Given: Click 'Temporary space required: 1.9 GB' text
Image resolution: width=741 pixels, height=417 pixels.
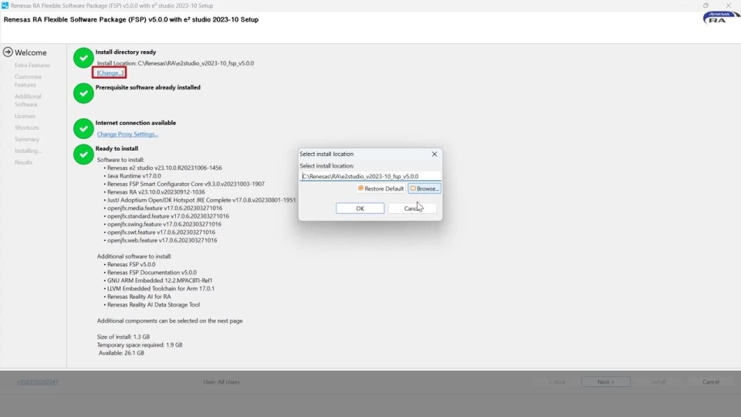Looking at the screenshot, I should (x=140, y=345).
